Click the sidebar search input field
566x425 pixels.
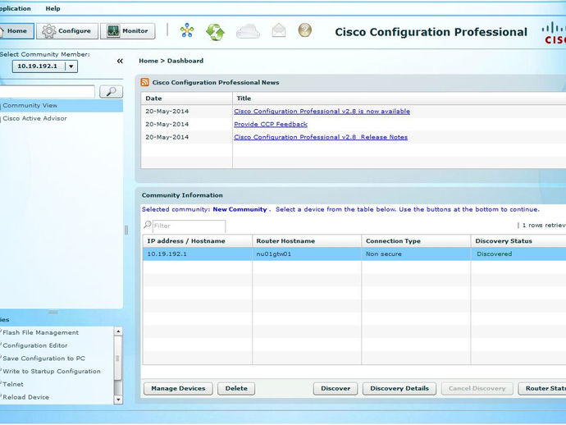[47, 92]
